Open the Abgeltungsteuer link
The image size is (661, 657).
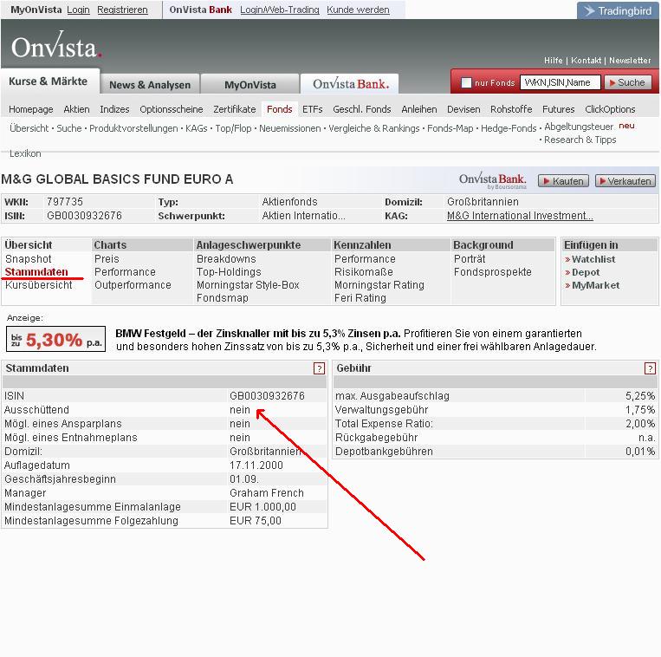pos(579,127)
